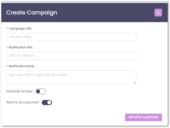Click the Create Campaign heading text
This screenshot has height=128, width=170.
(x=32, y=12)
